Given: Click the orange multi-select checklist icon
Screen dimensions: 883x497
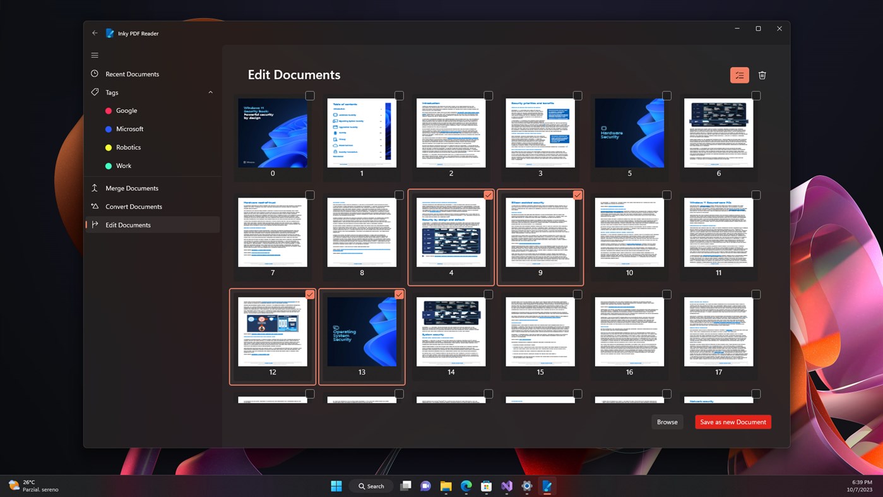Looking at the screenshot, I should (739, 75).
